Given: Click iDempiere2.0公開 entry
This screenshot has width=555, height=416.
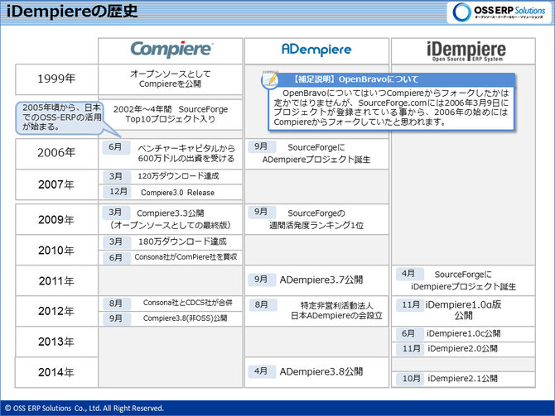Looking at the screenshot, I should tap(462, 349).
